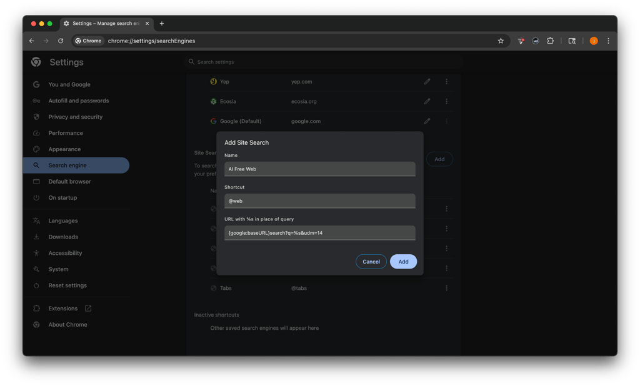Click the Extensions external link icon
Image resolution: width=640 pixels, height=386 pixels.
coord(88,309)
